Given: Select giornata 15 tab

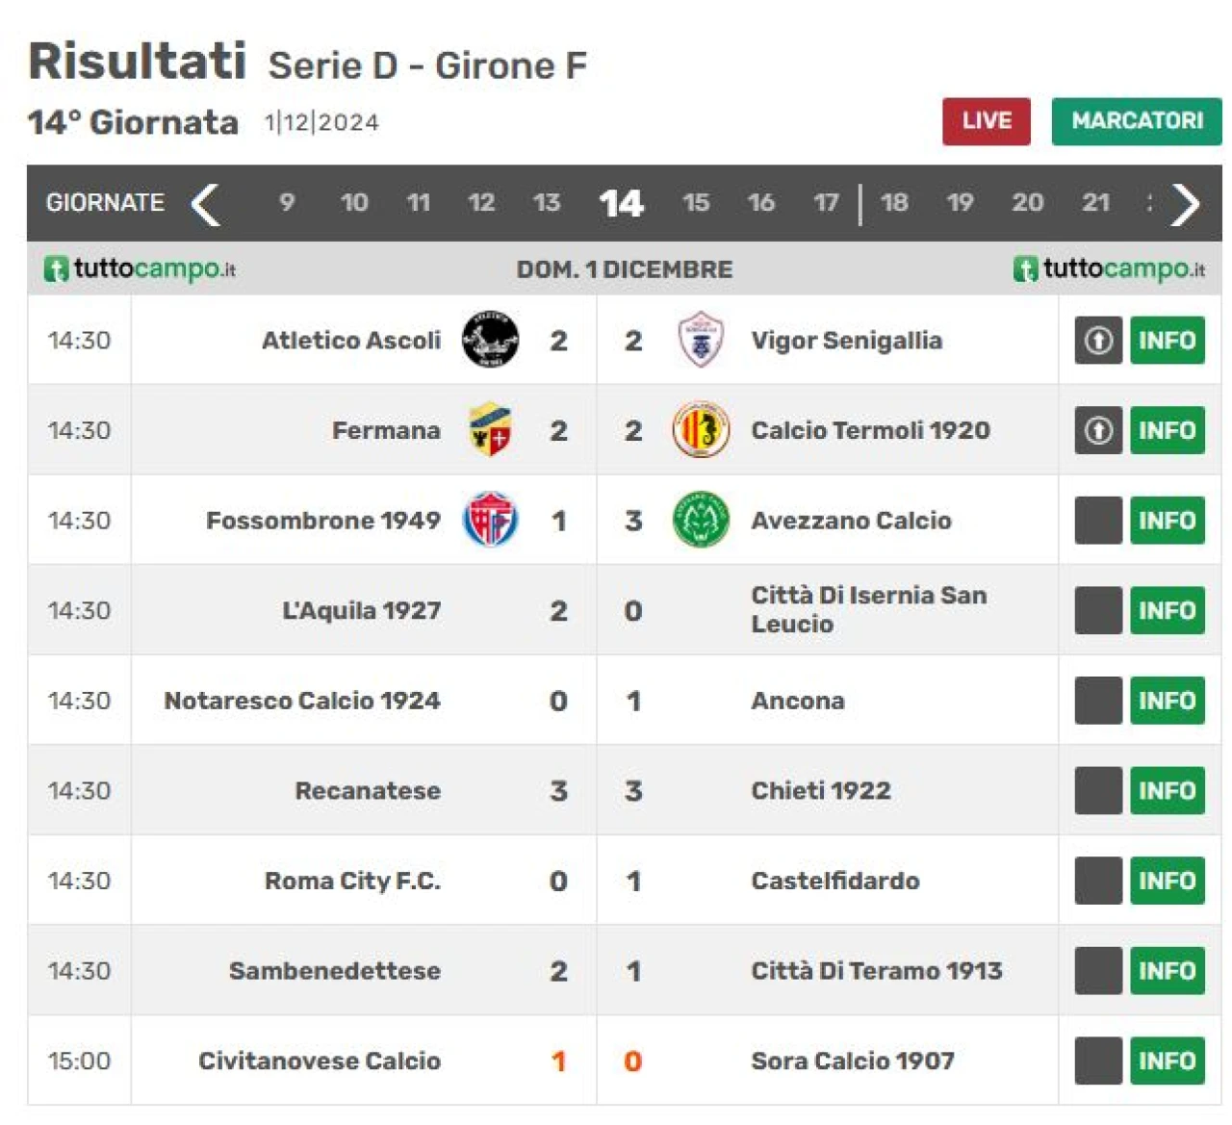Looking at the screenshot, I should [696, 203].
